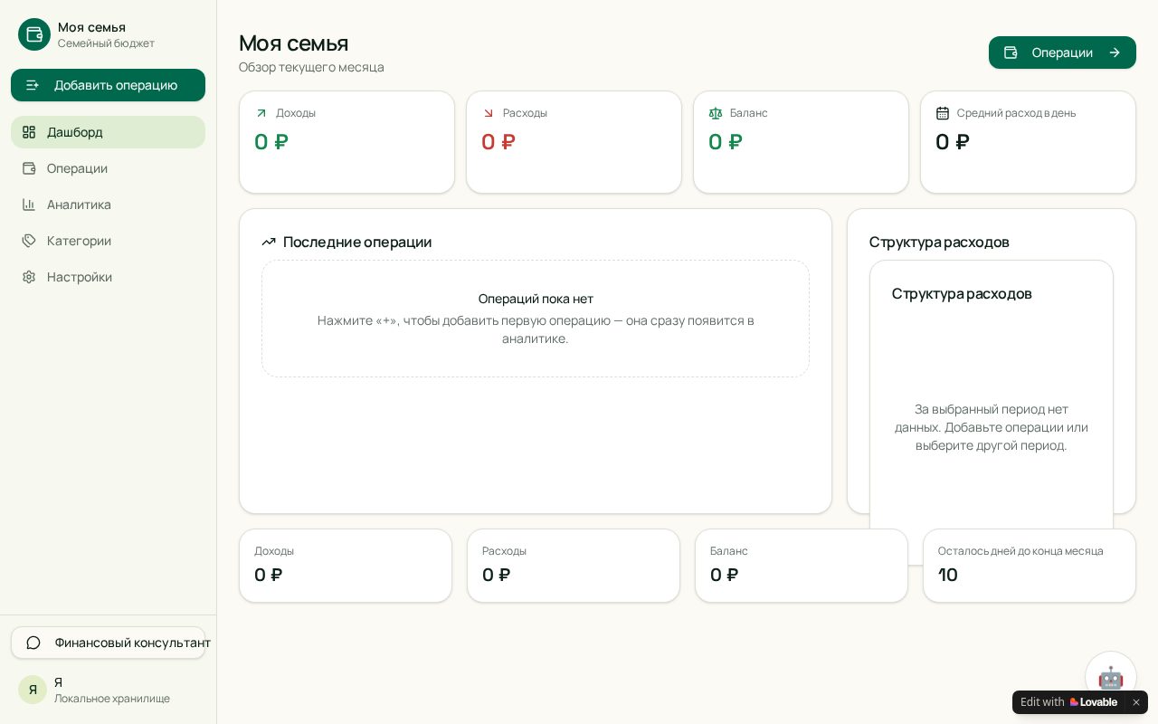The image size is (1158, 724).
Task: Click the Категории tag icon in the sidebar
Action: point(29,241)
